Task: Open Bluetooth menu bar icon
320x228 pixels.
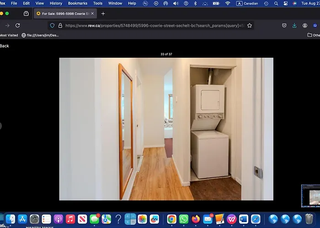Action: point(195,4)
